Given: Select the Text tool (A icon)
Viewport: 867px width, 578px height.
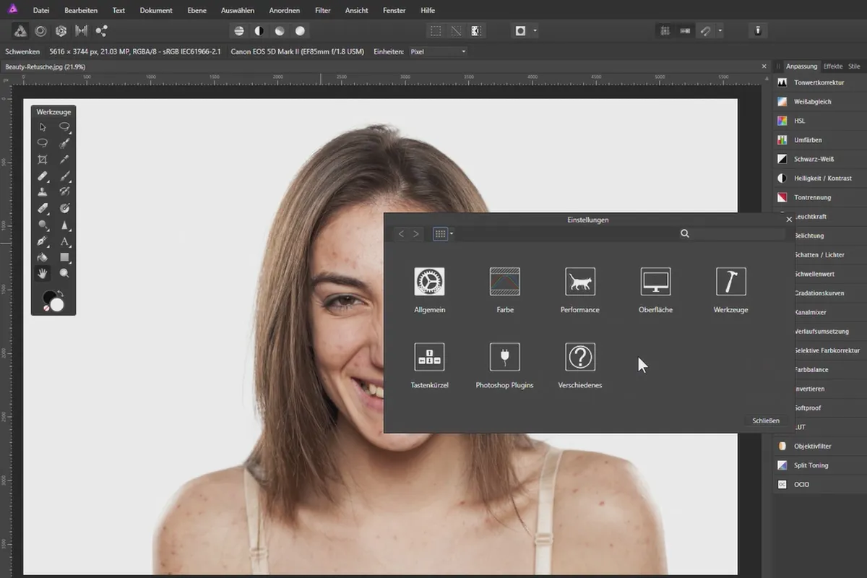Looking at the screenshot, I should click(64, 241).
